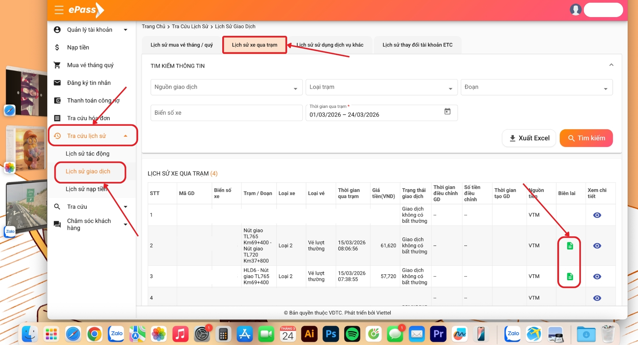The width and height of the screenshot is (638, 345).
Task: View details eye icon for row 1
Action: (x=597, y=215)
